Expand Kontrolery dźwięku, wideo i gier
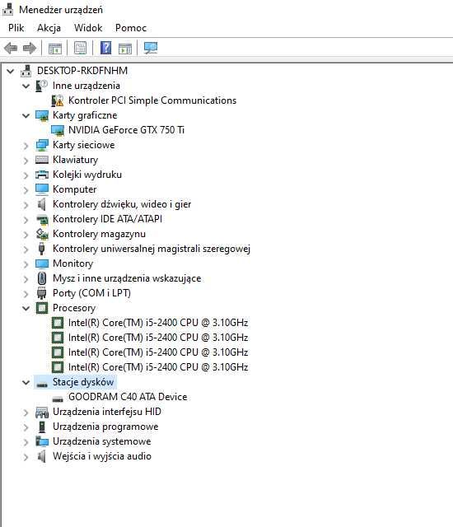This screenshot has height=527, width=453. pyautogui.click(x=26, y=205)
